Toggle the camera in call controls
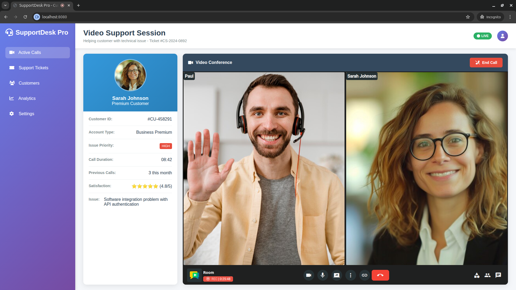 tap(309, 275)
